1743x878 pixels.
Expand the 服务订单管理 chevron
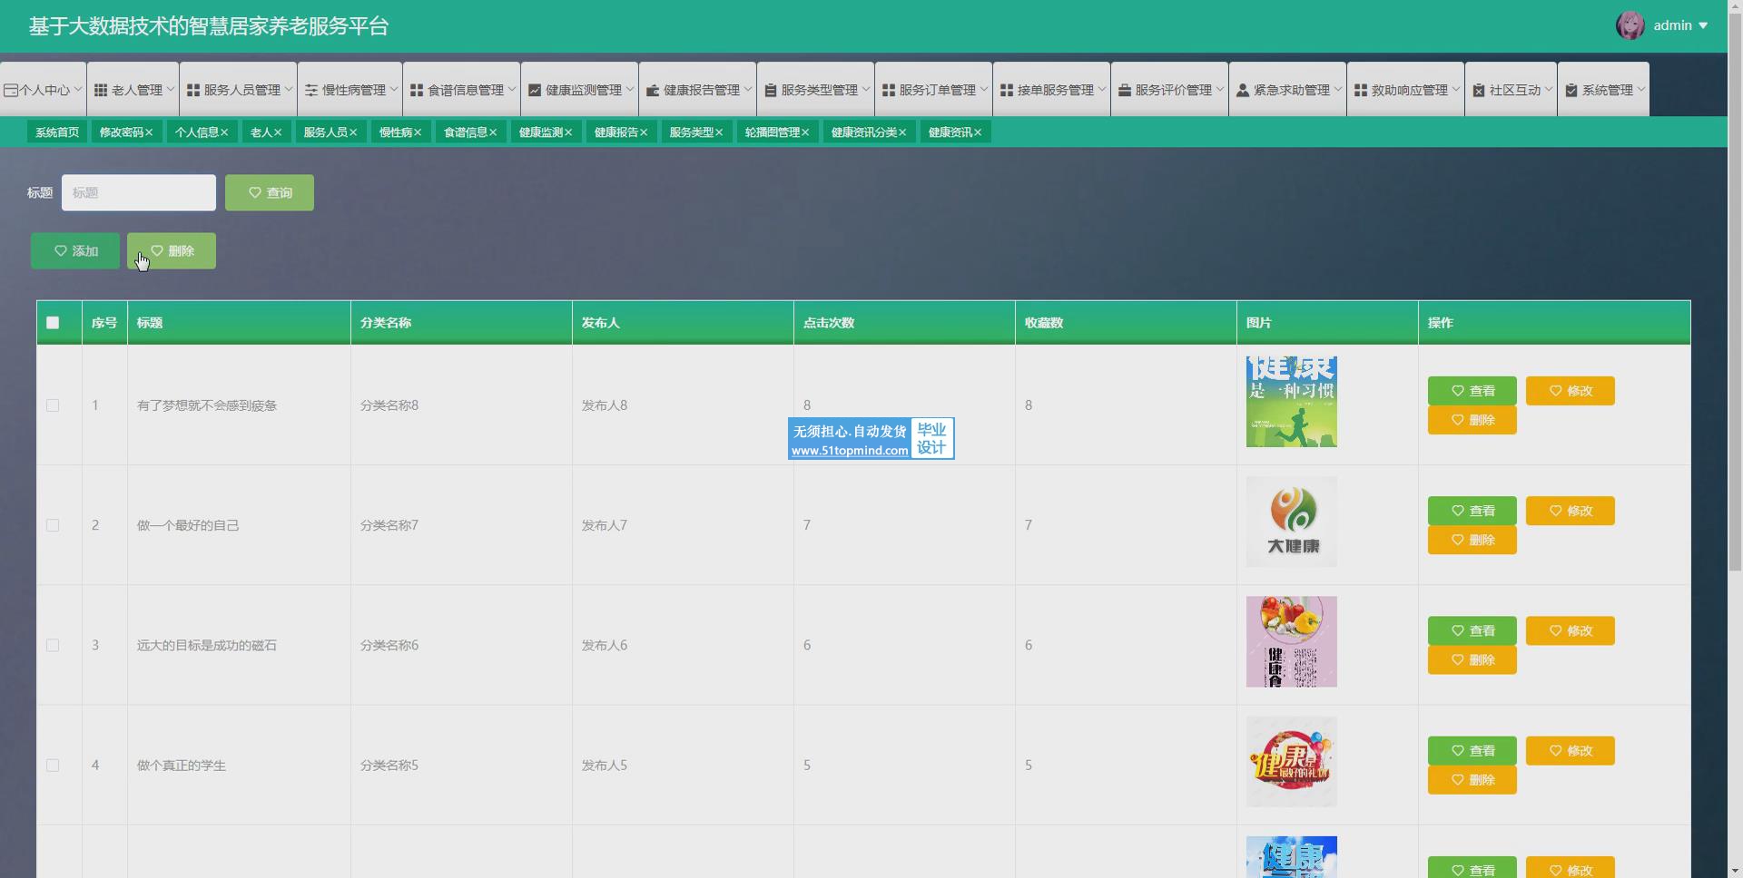[984, 89]
